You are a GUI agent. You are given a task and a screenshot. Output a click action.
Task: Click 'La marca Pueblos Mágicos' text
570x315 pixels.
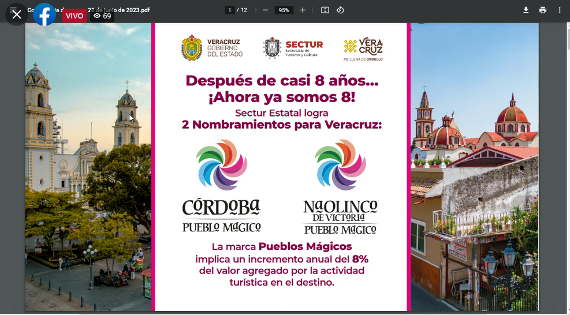(x=282, y=247)
